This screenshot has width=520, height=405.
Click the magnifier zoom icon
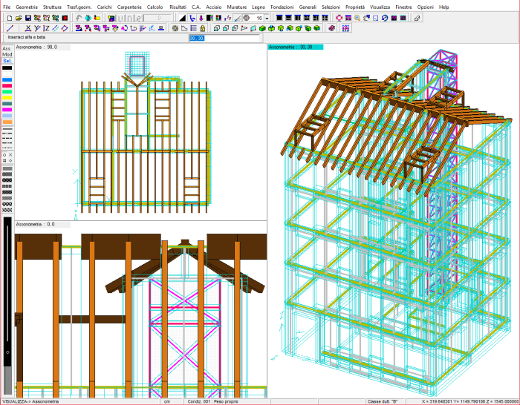click(359, 17)
